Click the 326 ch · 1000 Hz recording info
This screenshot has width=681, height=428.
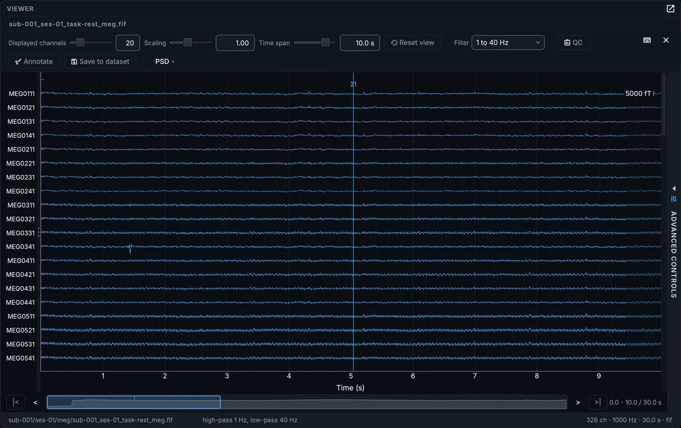[x=629, y=420]
